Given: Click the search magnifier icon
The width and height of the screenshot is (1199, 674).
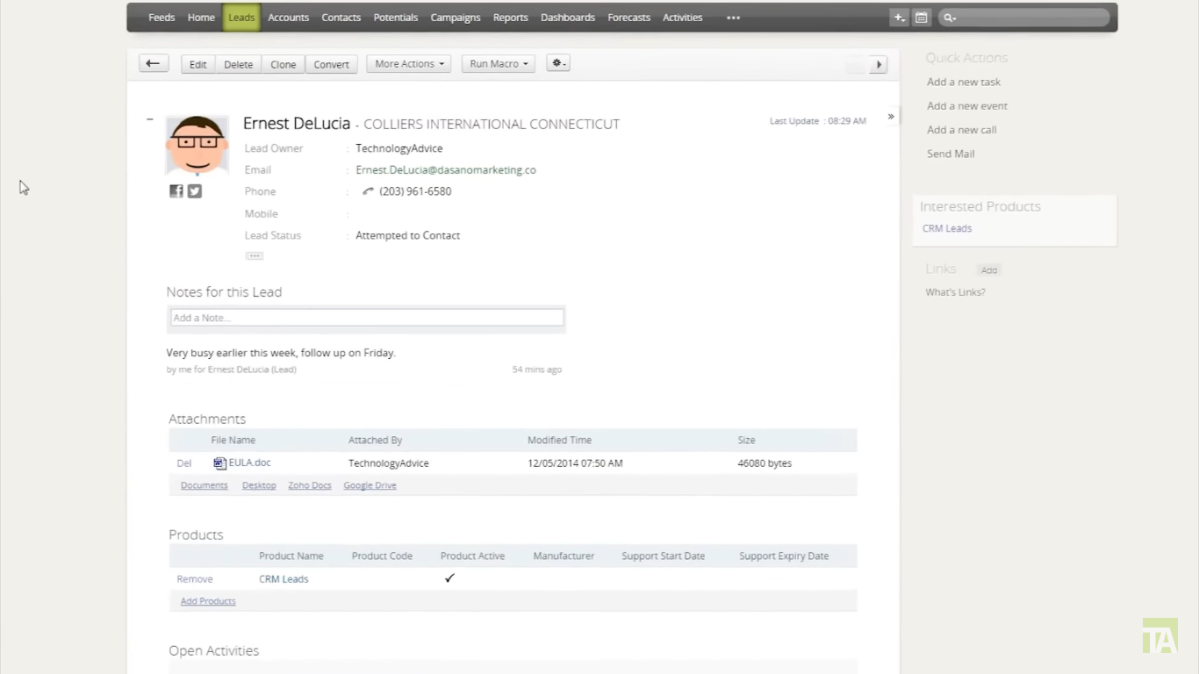Looking at the screenshot, I should [950, 18].
